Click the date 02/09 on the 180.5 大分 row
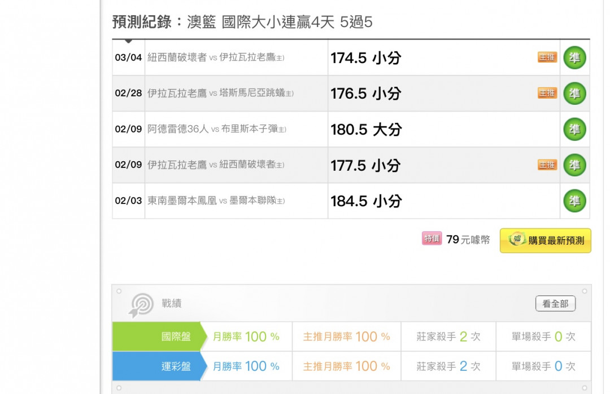The width and height of the screenshot is (610, 394). pyautogui.click(x=128, y=129)
